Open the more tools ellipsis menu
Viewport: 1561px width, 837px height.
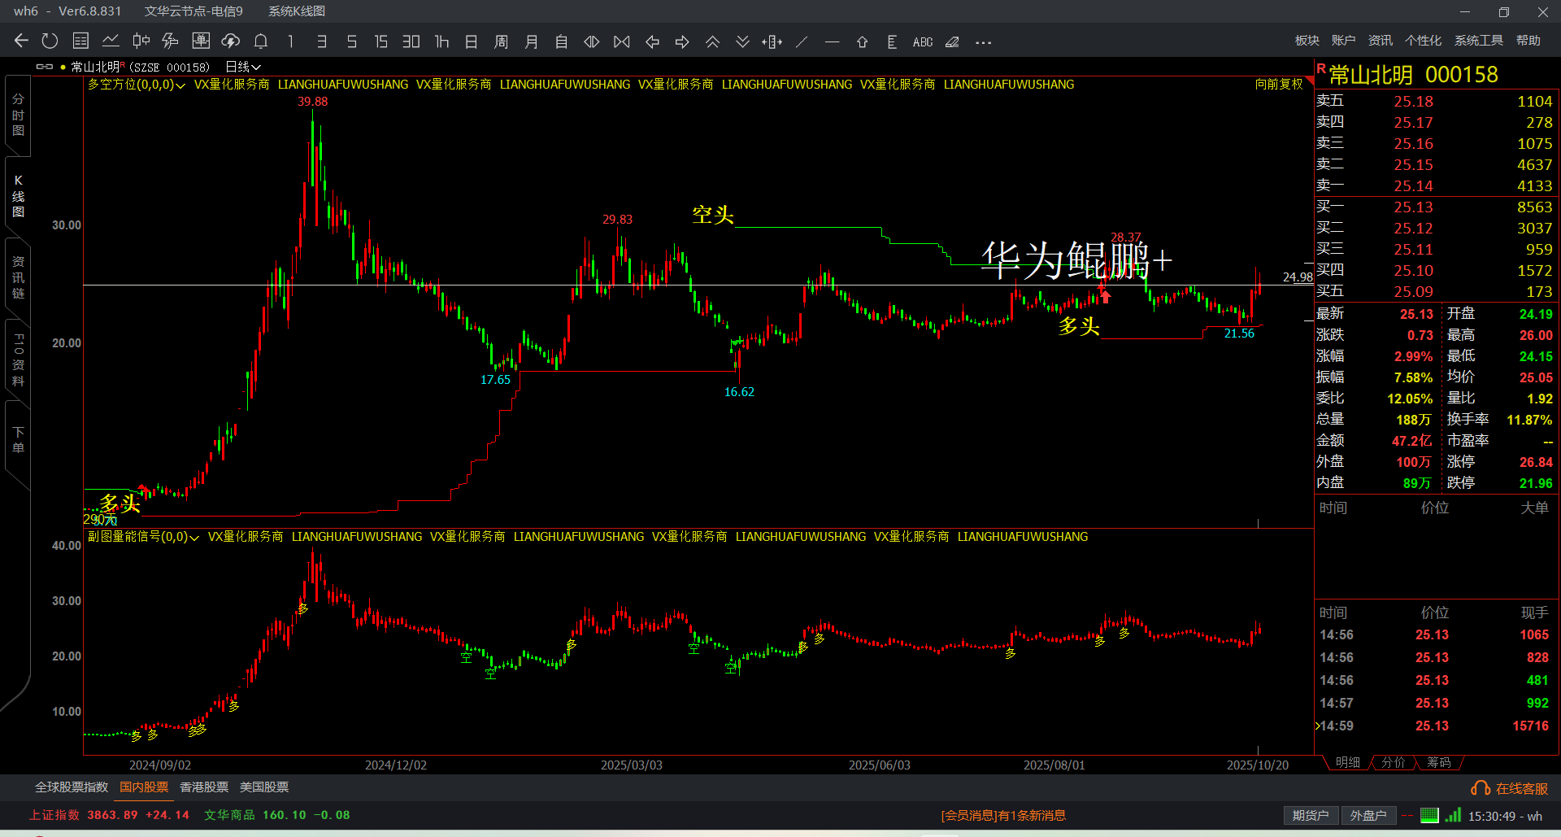pyautogui.click(x=983, y=42)
